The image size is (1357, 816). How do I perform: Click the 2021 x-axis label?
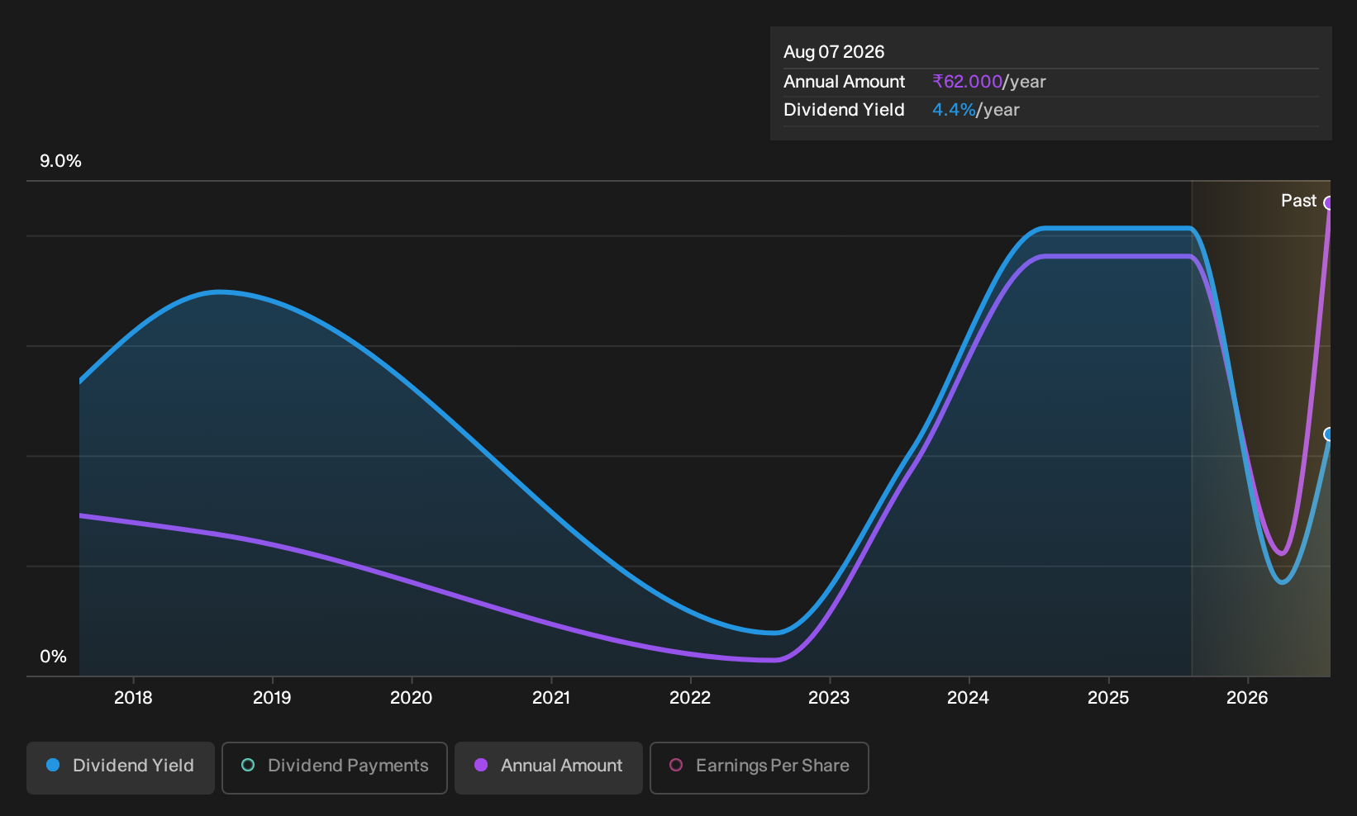(x=550, y=698)
